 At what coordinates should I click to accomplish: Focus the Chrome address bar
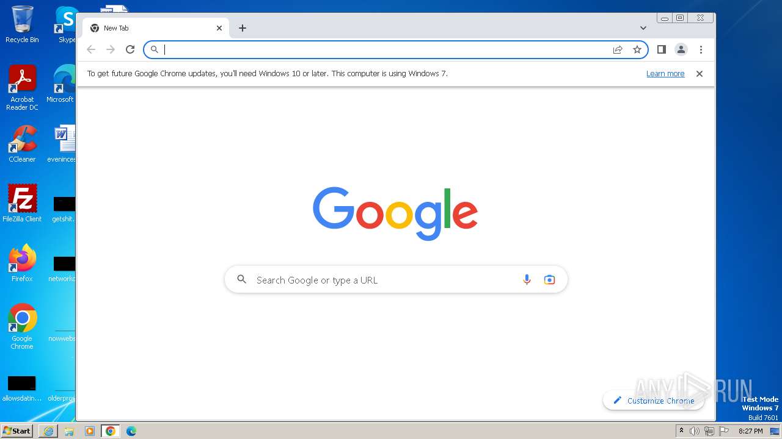[x=396, y=49]
